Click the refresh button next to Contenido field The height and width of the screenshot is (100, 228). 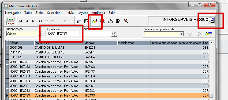click(114, 34)
